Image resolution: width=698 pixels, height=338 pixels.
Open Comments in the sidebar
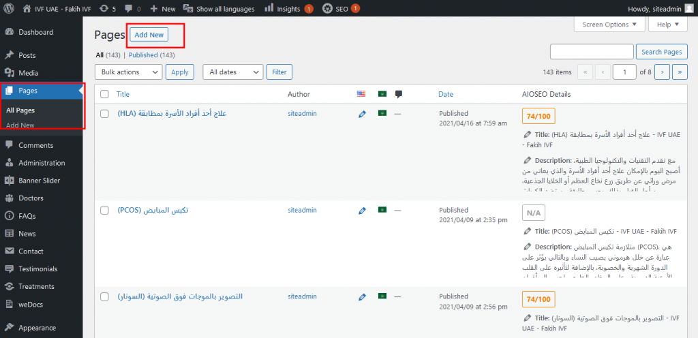click(35, 145)
